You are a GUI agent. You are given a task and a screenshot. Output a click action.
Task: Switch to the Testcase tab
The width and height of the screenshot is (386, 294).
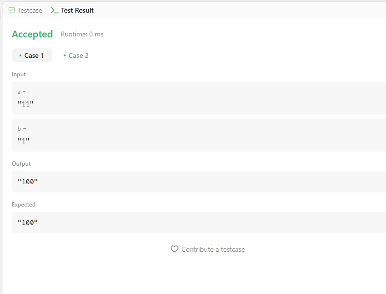pyautogui.click(x=30, y=10)
